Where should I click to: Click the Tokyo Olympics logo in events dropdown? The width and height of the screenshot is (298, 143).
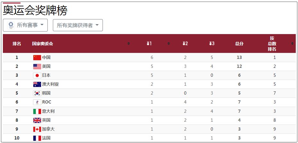pyautogui.click(x=11, y=25)
